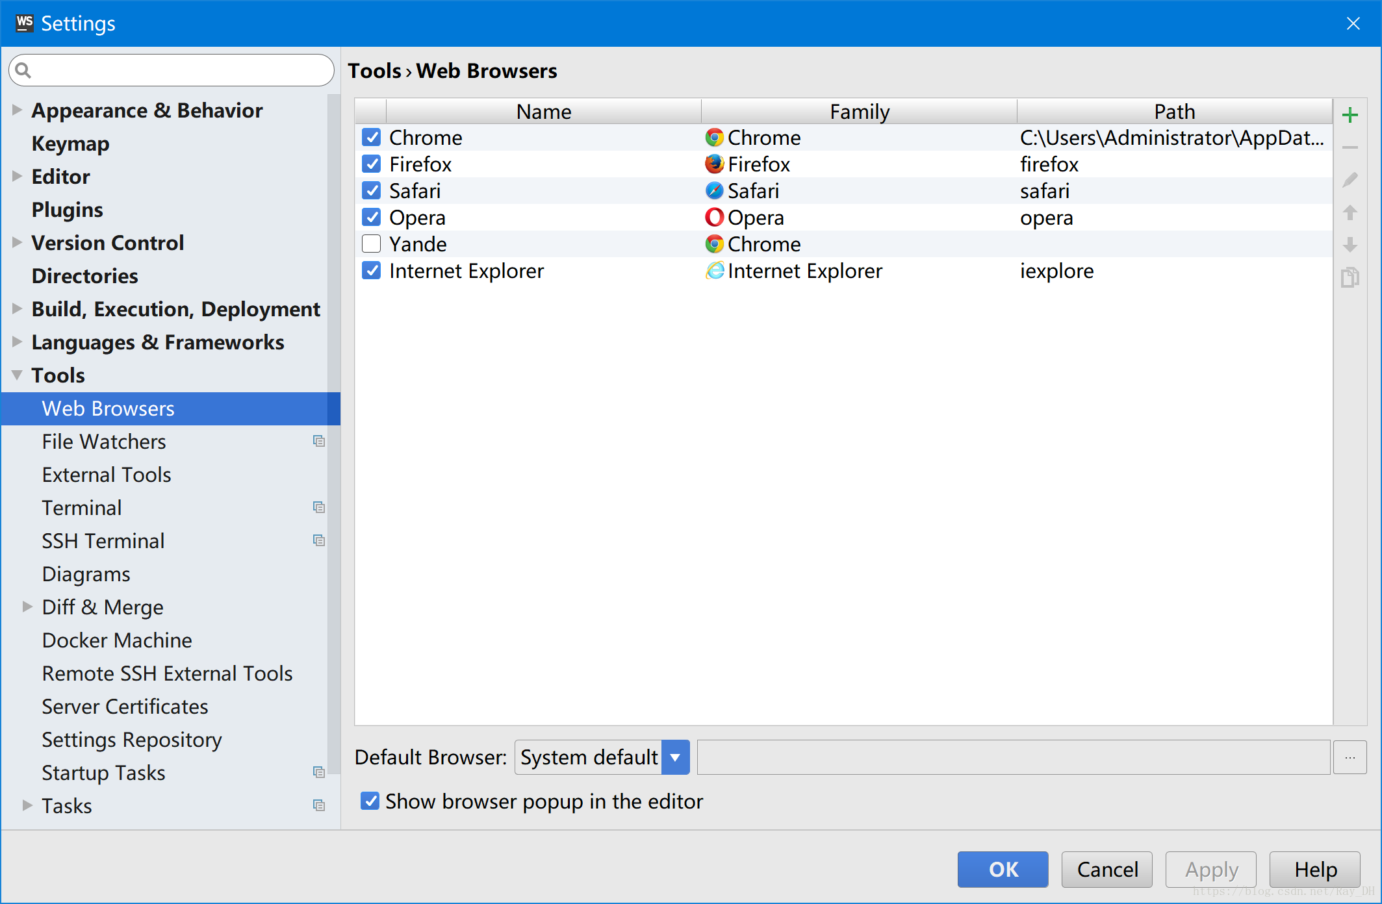Image resolution: width=1382 pixels, height=904 pixels.
Task: Click the Cancel button
Action: pyautogui.click(x=1107, y=870)
